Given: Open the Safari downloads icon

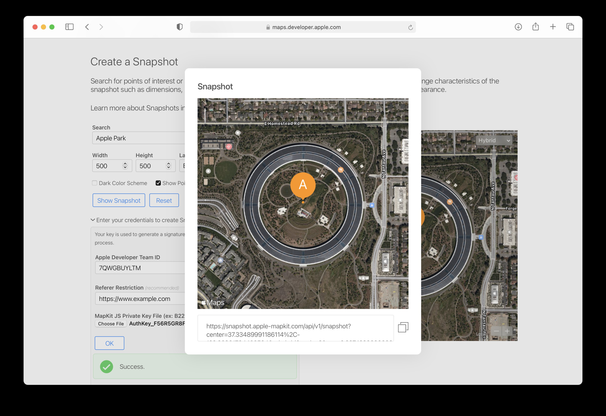Looking at the screenshot, I should 518,27.
